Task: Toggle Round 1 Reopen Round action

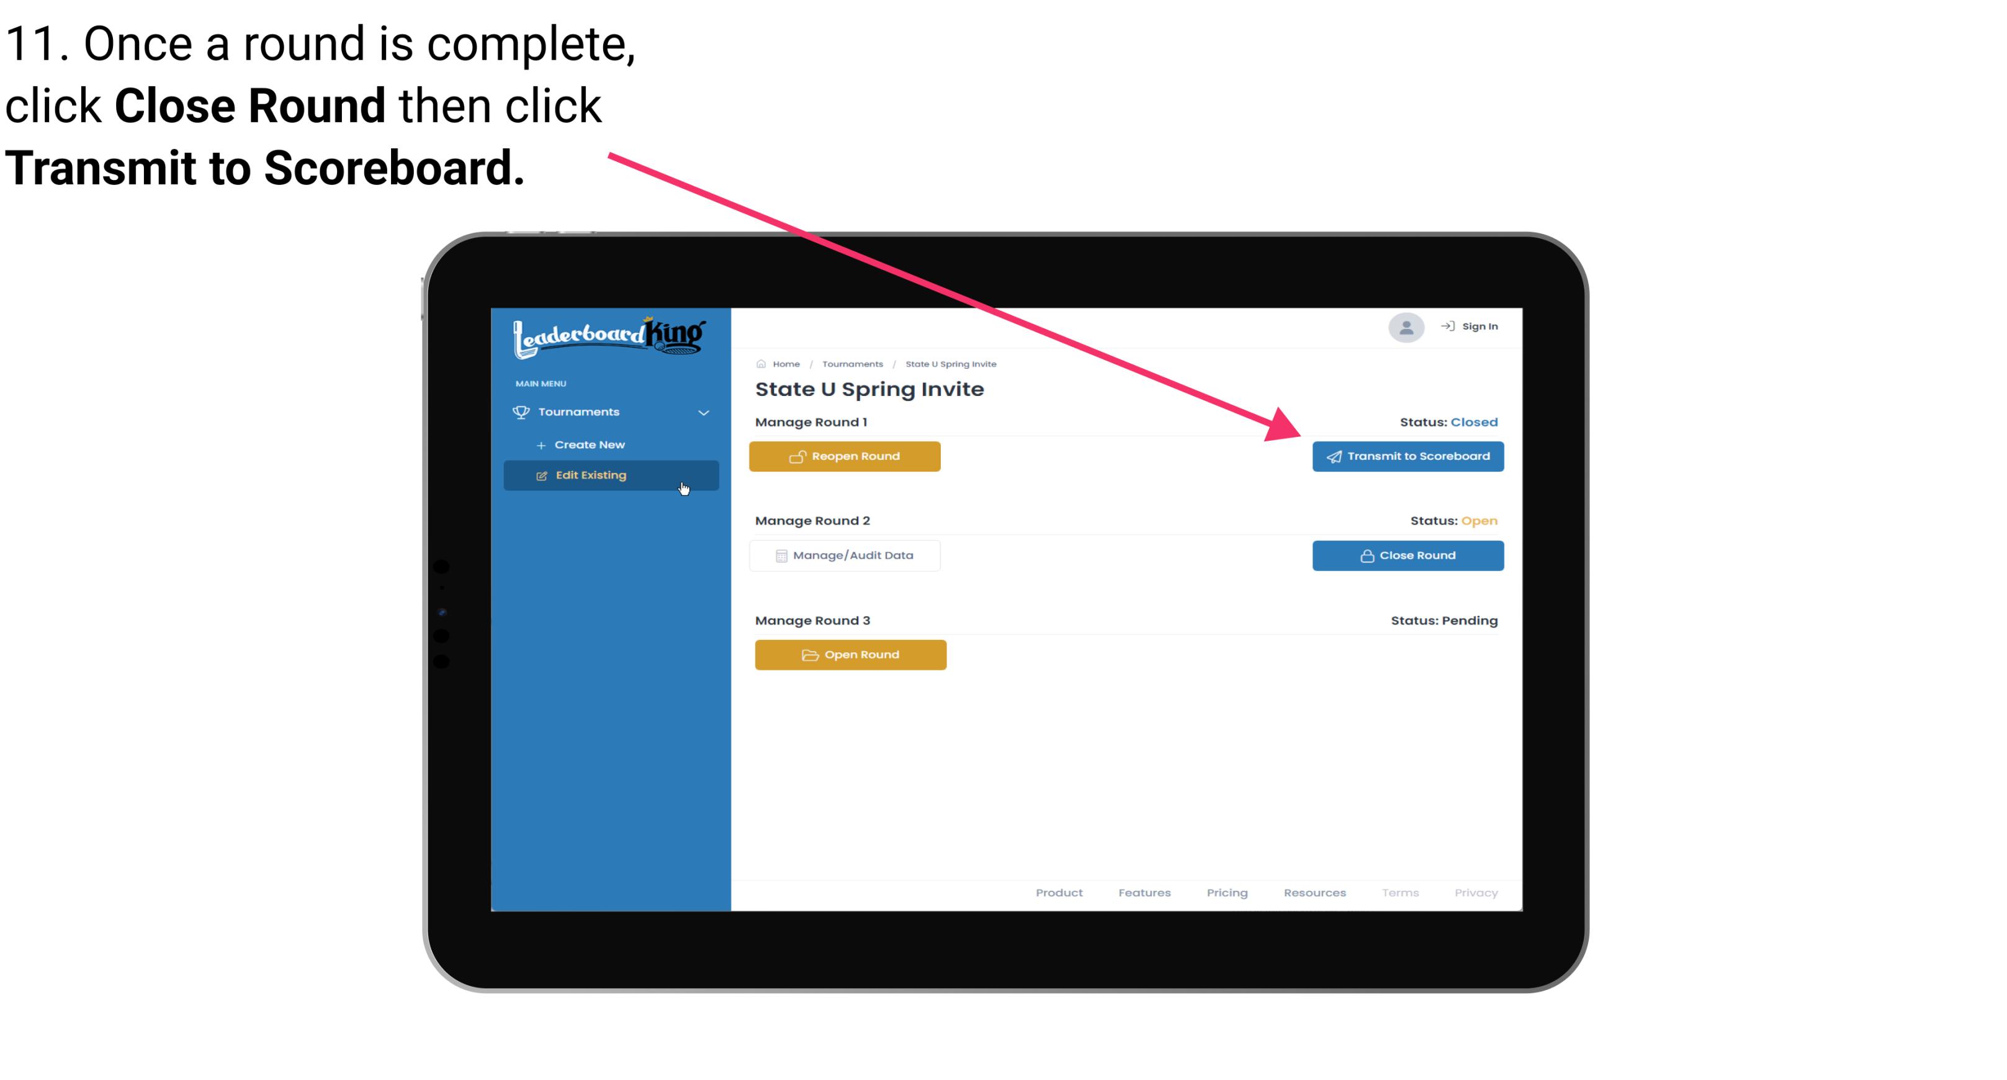Action: [x=846, y=456]
